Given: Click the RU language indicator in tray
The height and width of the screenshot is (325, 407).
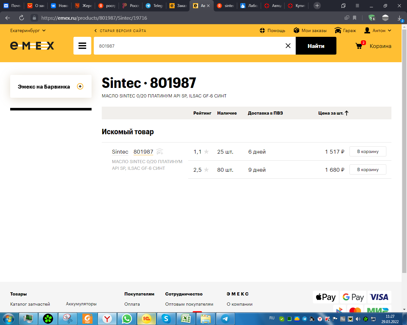Looking at the screenshot, I should click(272, 318).
